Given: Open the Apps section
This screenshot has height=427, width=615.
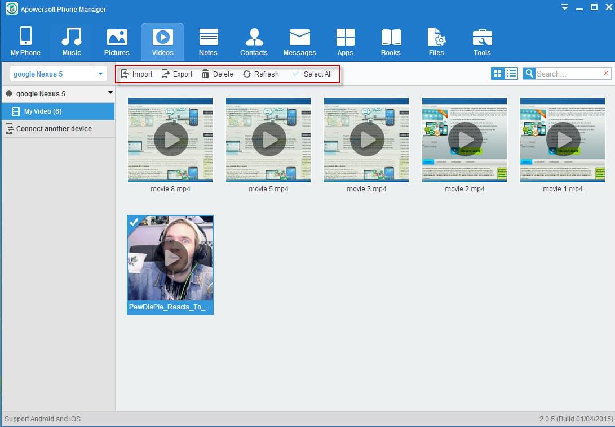Looking at the screenshot, I should click(x=345, y=42).
